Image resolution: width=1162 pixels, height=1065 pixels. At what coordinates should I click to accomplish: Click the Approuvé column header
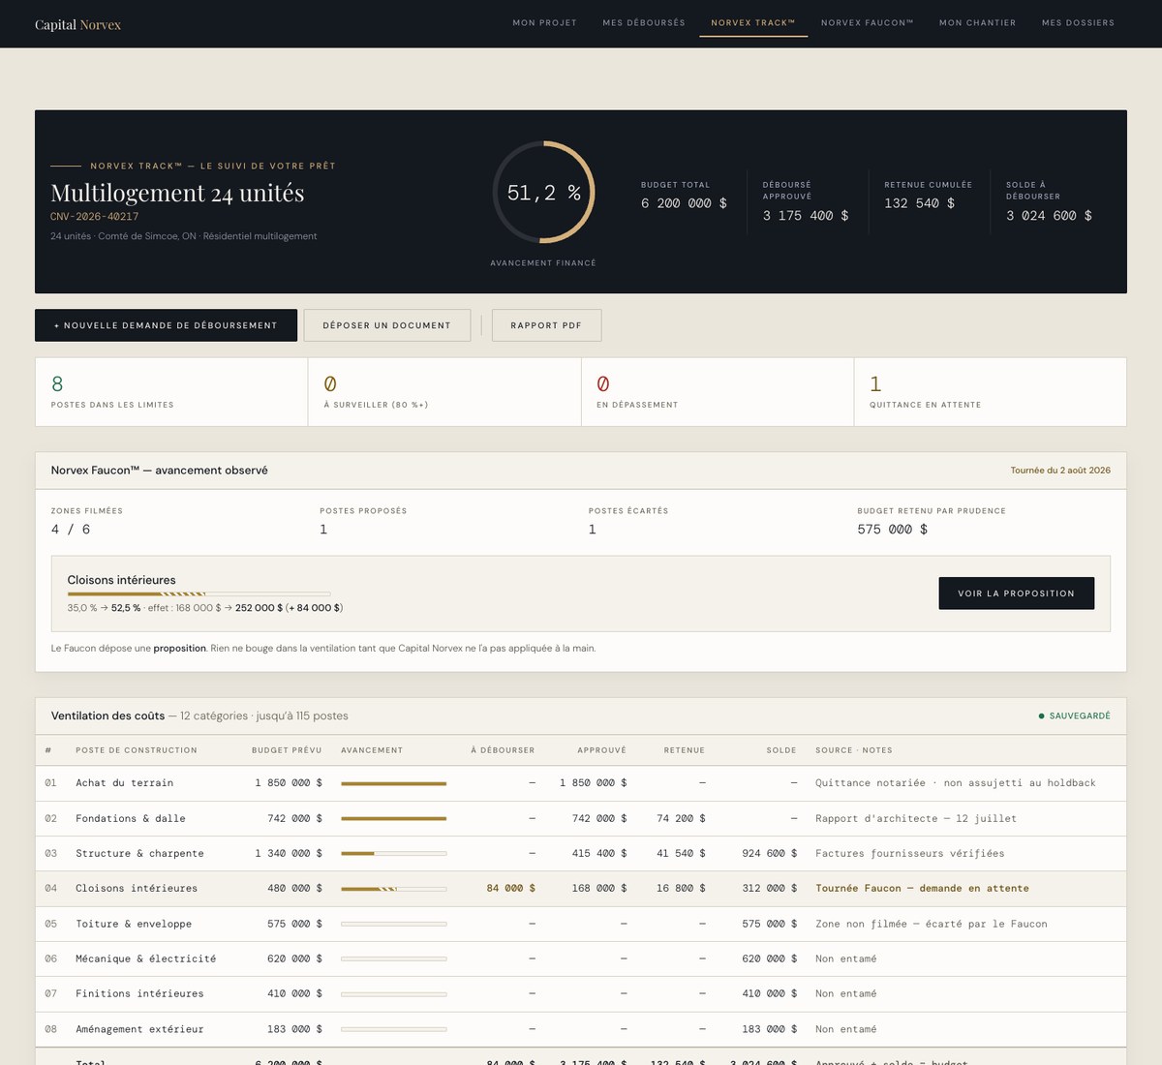pyautogui.click(x=601, y=750)
